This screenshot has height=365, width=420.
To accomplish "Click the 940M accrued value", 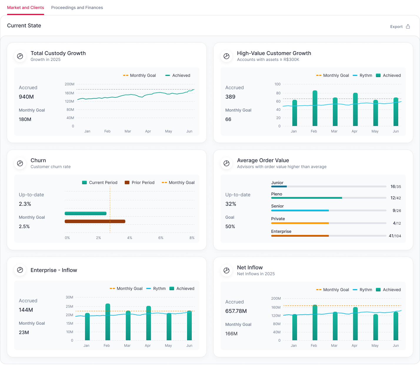I will pyautogui.click(x=26, y=97).
